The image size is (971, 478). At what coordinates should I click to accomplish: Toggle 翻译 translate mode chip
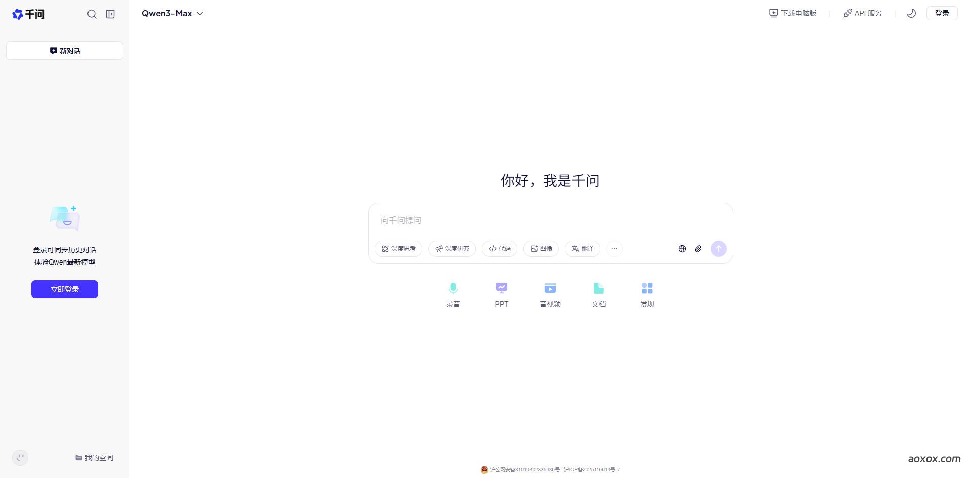pyautogui.click(x=583, y=249)
